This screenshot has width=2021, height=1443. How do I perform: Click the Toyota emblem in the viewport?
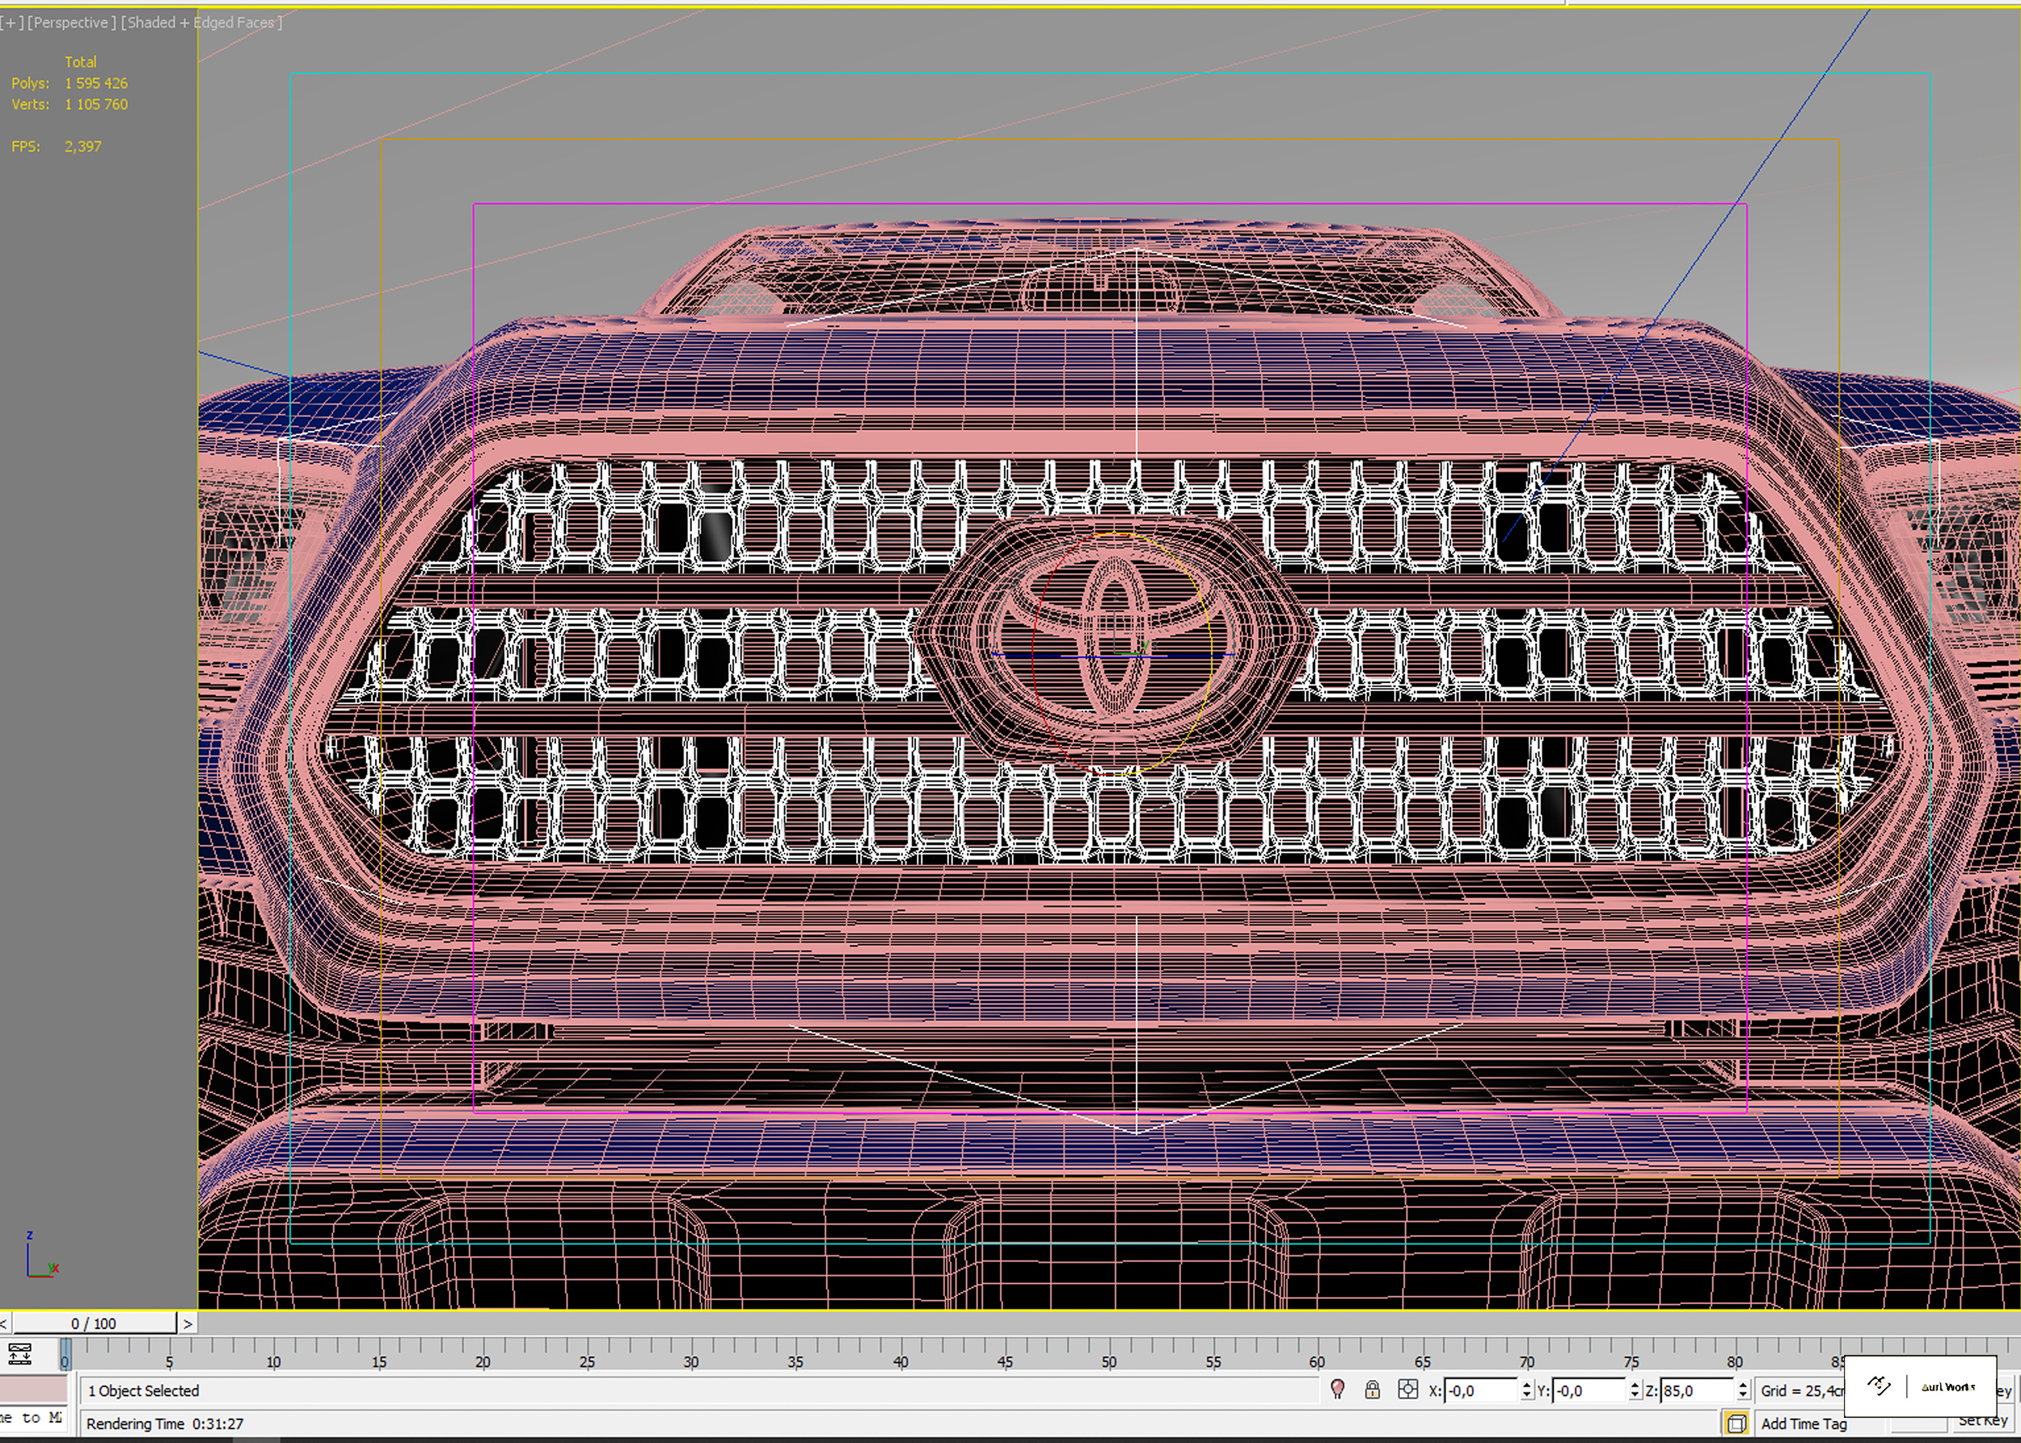click(1113, 638)
